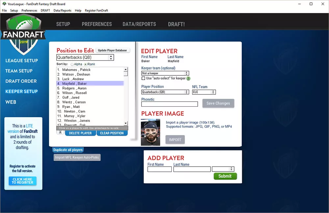Go to WEB in sidebar

[11, 102]
